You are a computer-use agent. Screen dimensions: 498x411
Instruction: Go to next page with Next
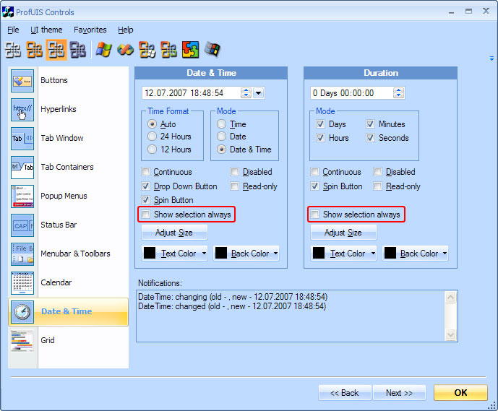399,393
